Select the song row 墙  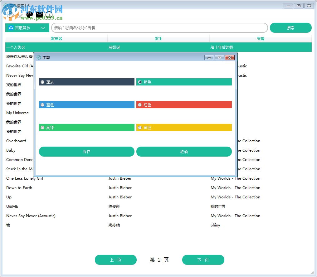click(x=158, y=225)
